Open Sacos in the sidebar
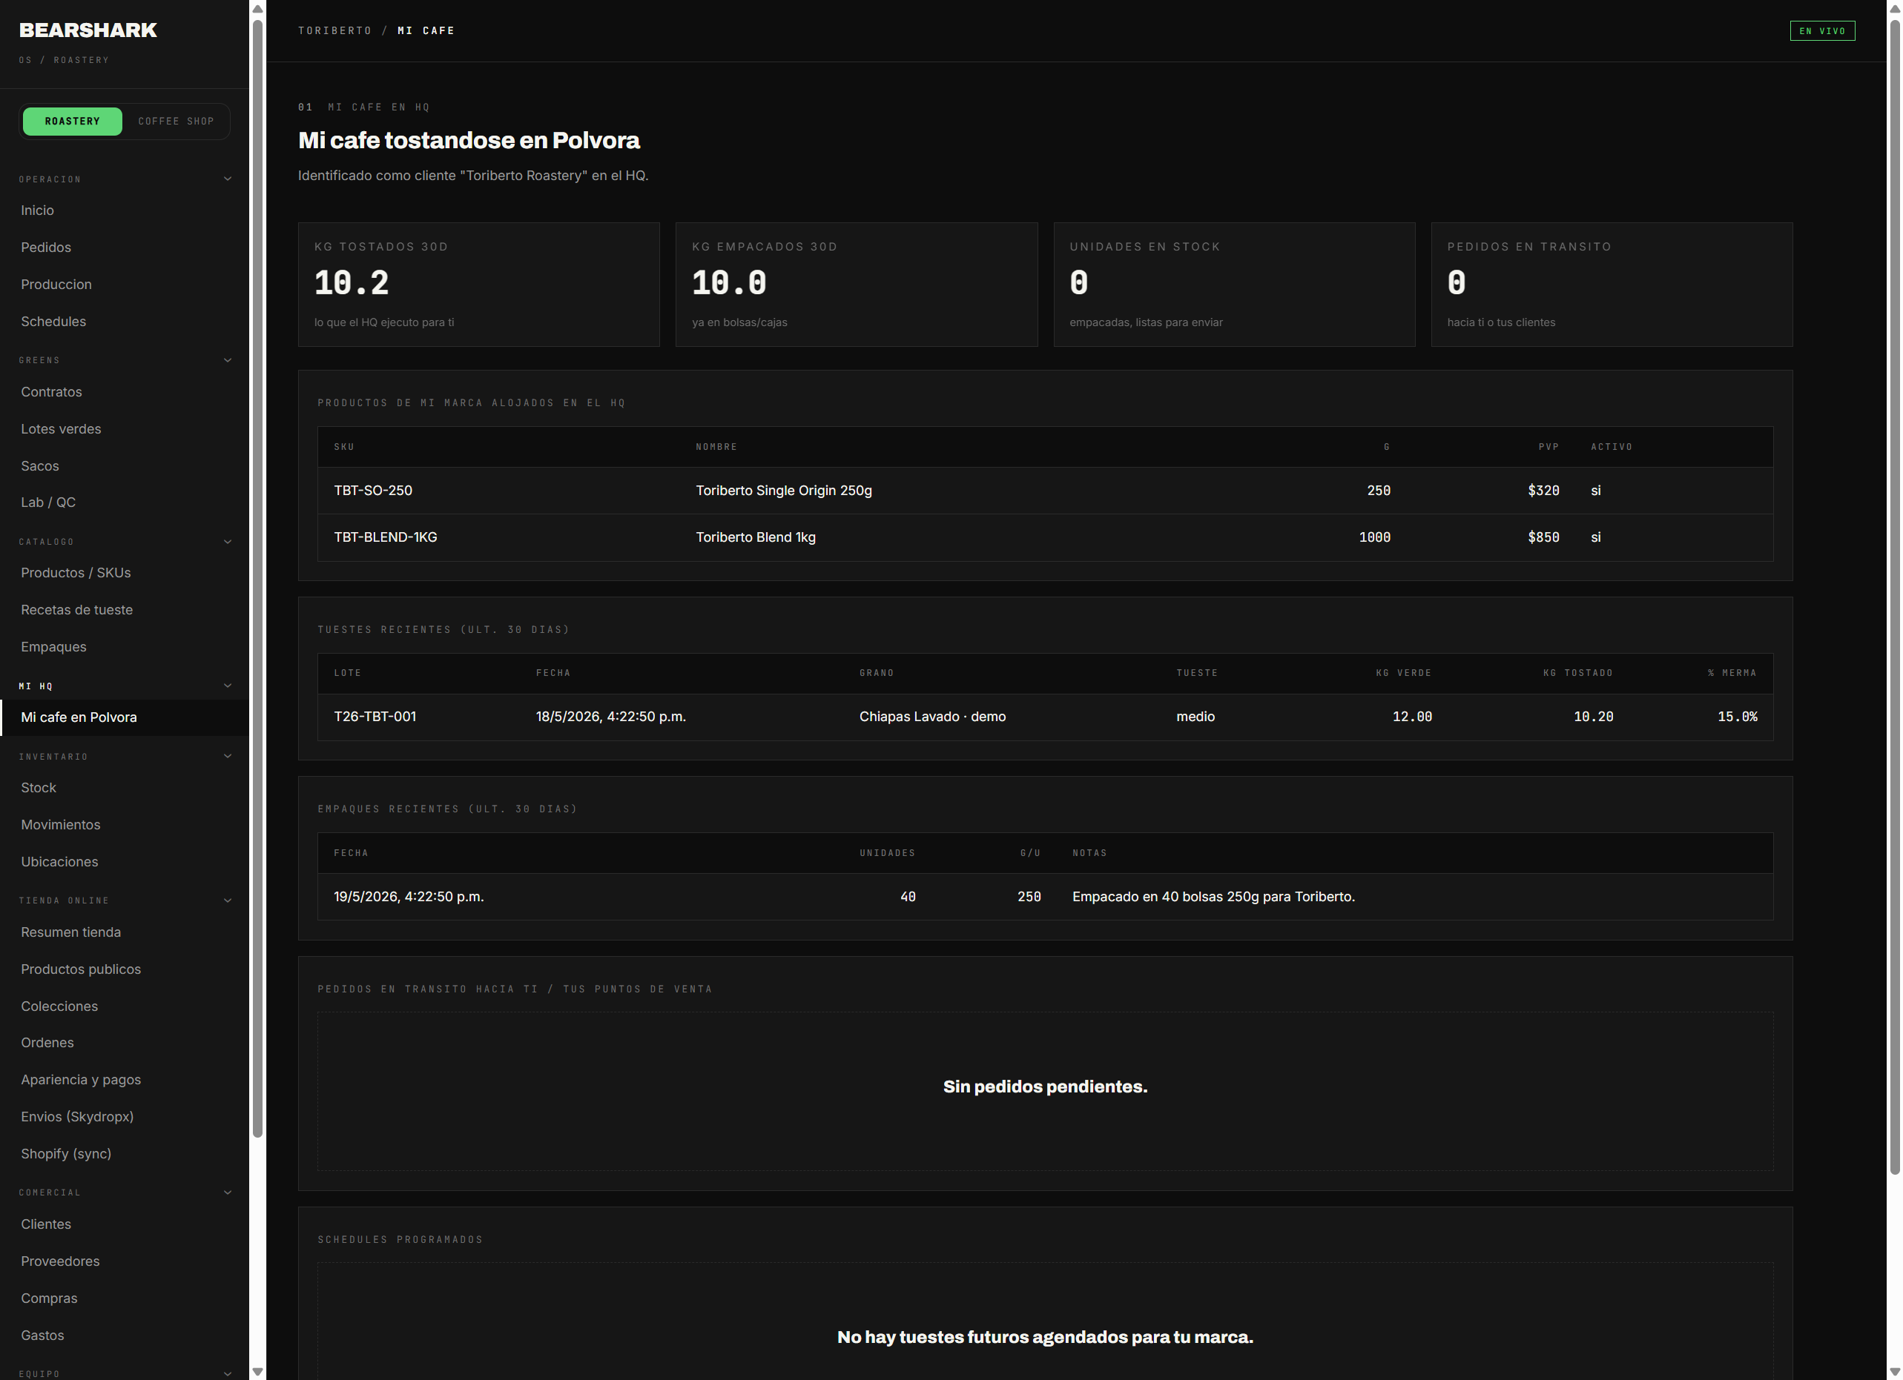Viewport: 1903px width, 1380px height. [x=124, y=465]
